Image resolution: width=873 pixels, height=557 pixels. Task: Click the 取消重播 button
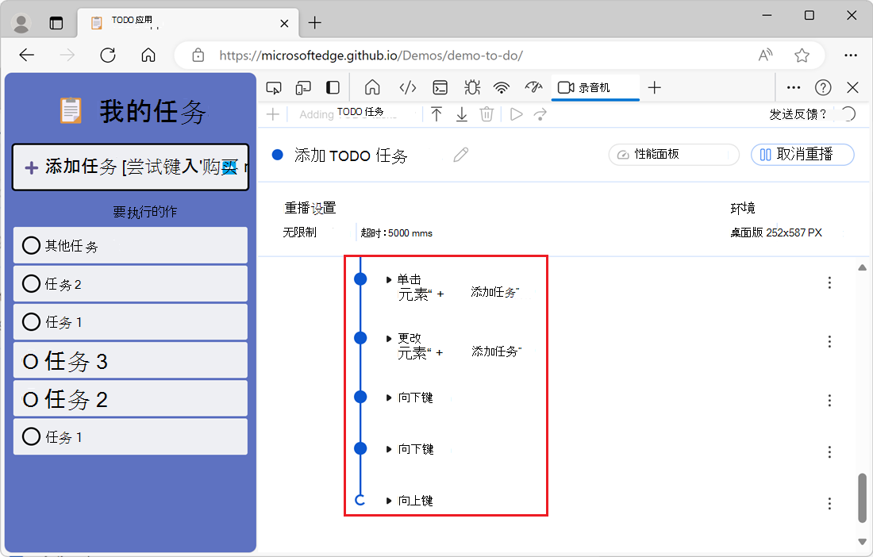coord(802,155)
